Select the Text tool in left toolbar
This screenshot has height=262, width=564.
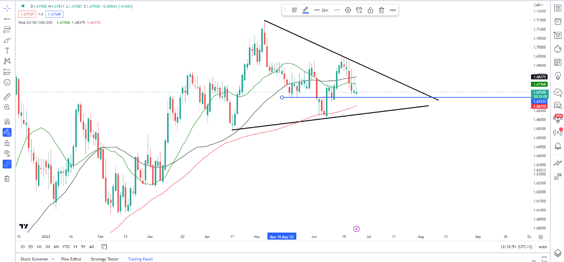[x=7, y=51]
